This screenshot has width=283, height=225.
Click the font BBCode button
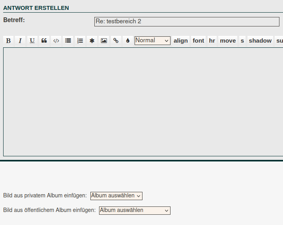tap(199, 41)
